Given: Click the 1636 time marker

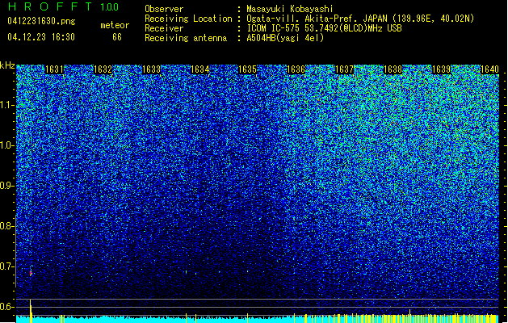Looking at the screenshot, I should (296, 69).
